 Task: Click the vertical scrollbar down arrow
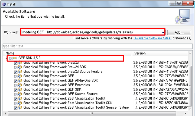click(x=190, y=109)
